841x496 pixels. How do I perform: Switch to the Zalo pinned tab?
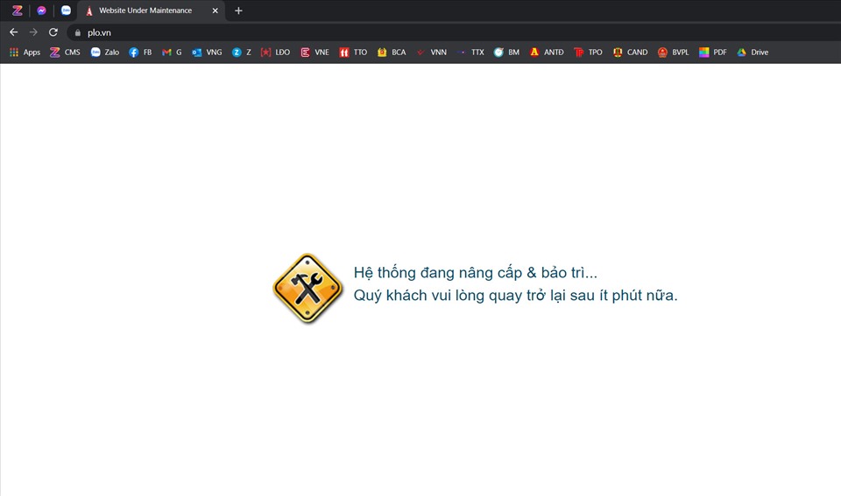pyautogui.click(x=66, y=10)
